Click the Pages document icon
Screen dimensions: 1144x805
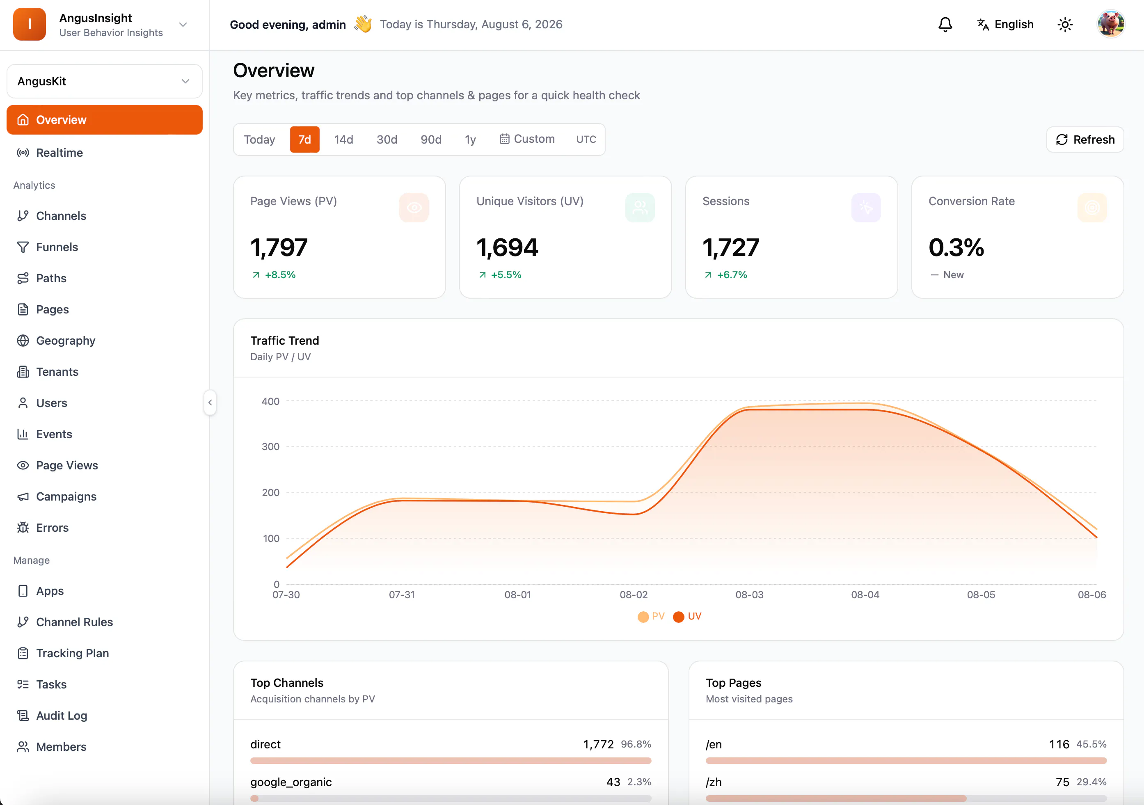(x=23, y=309)
